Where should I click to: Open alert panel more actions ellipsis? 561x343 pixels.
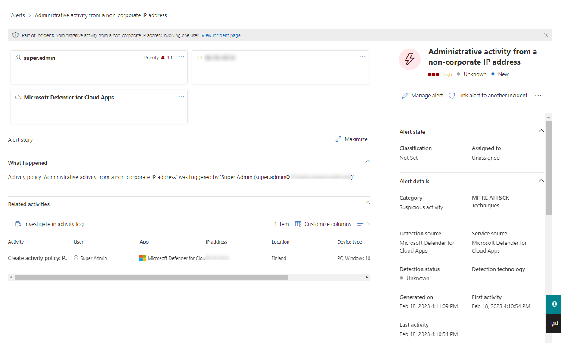pos(538,96)
